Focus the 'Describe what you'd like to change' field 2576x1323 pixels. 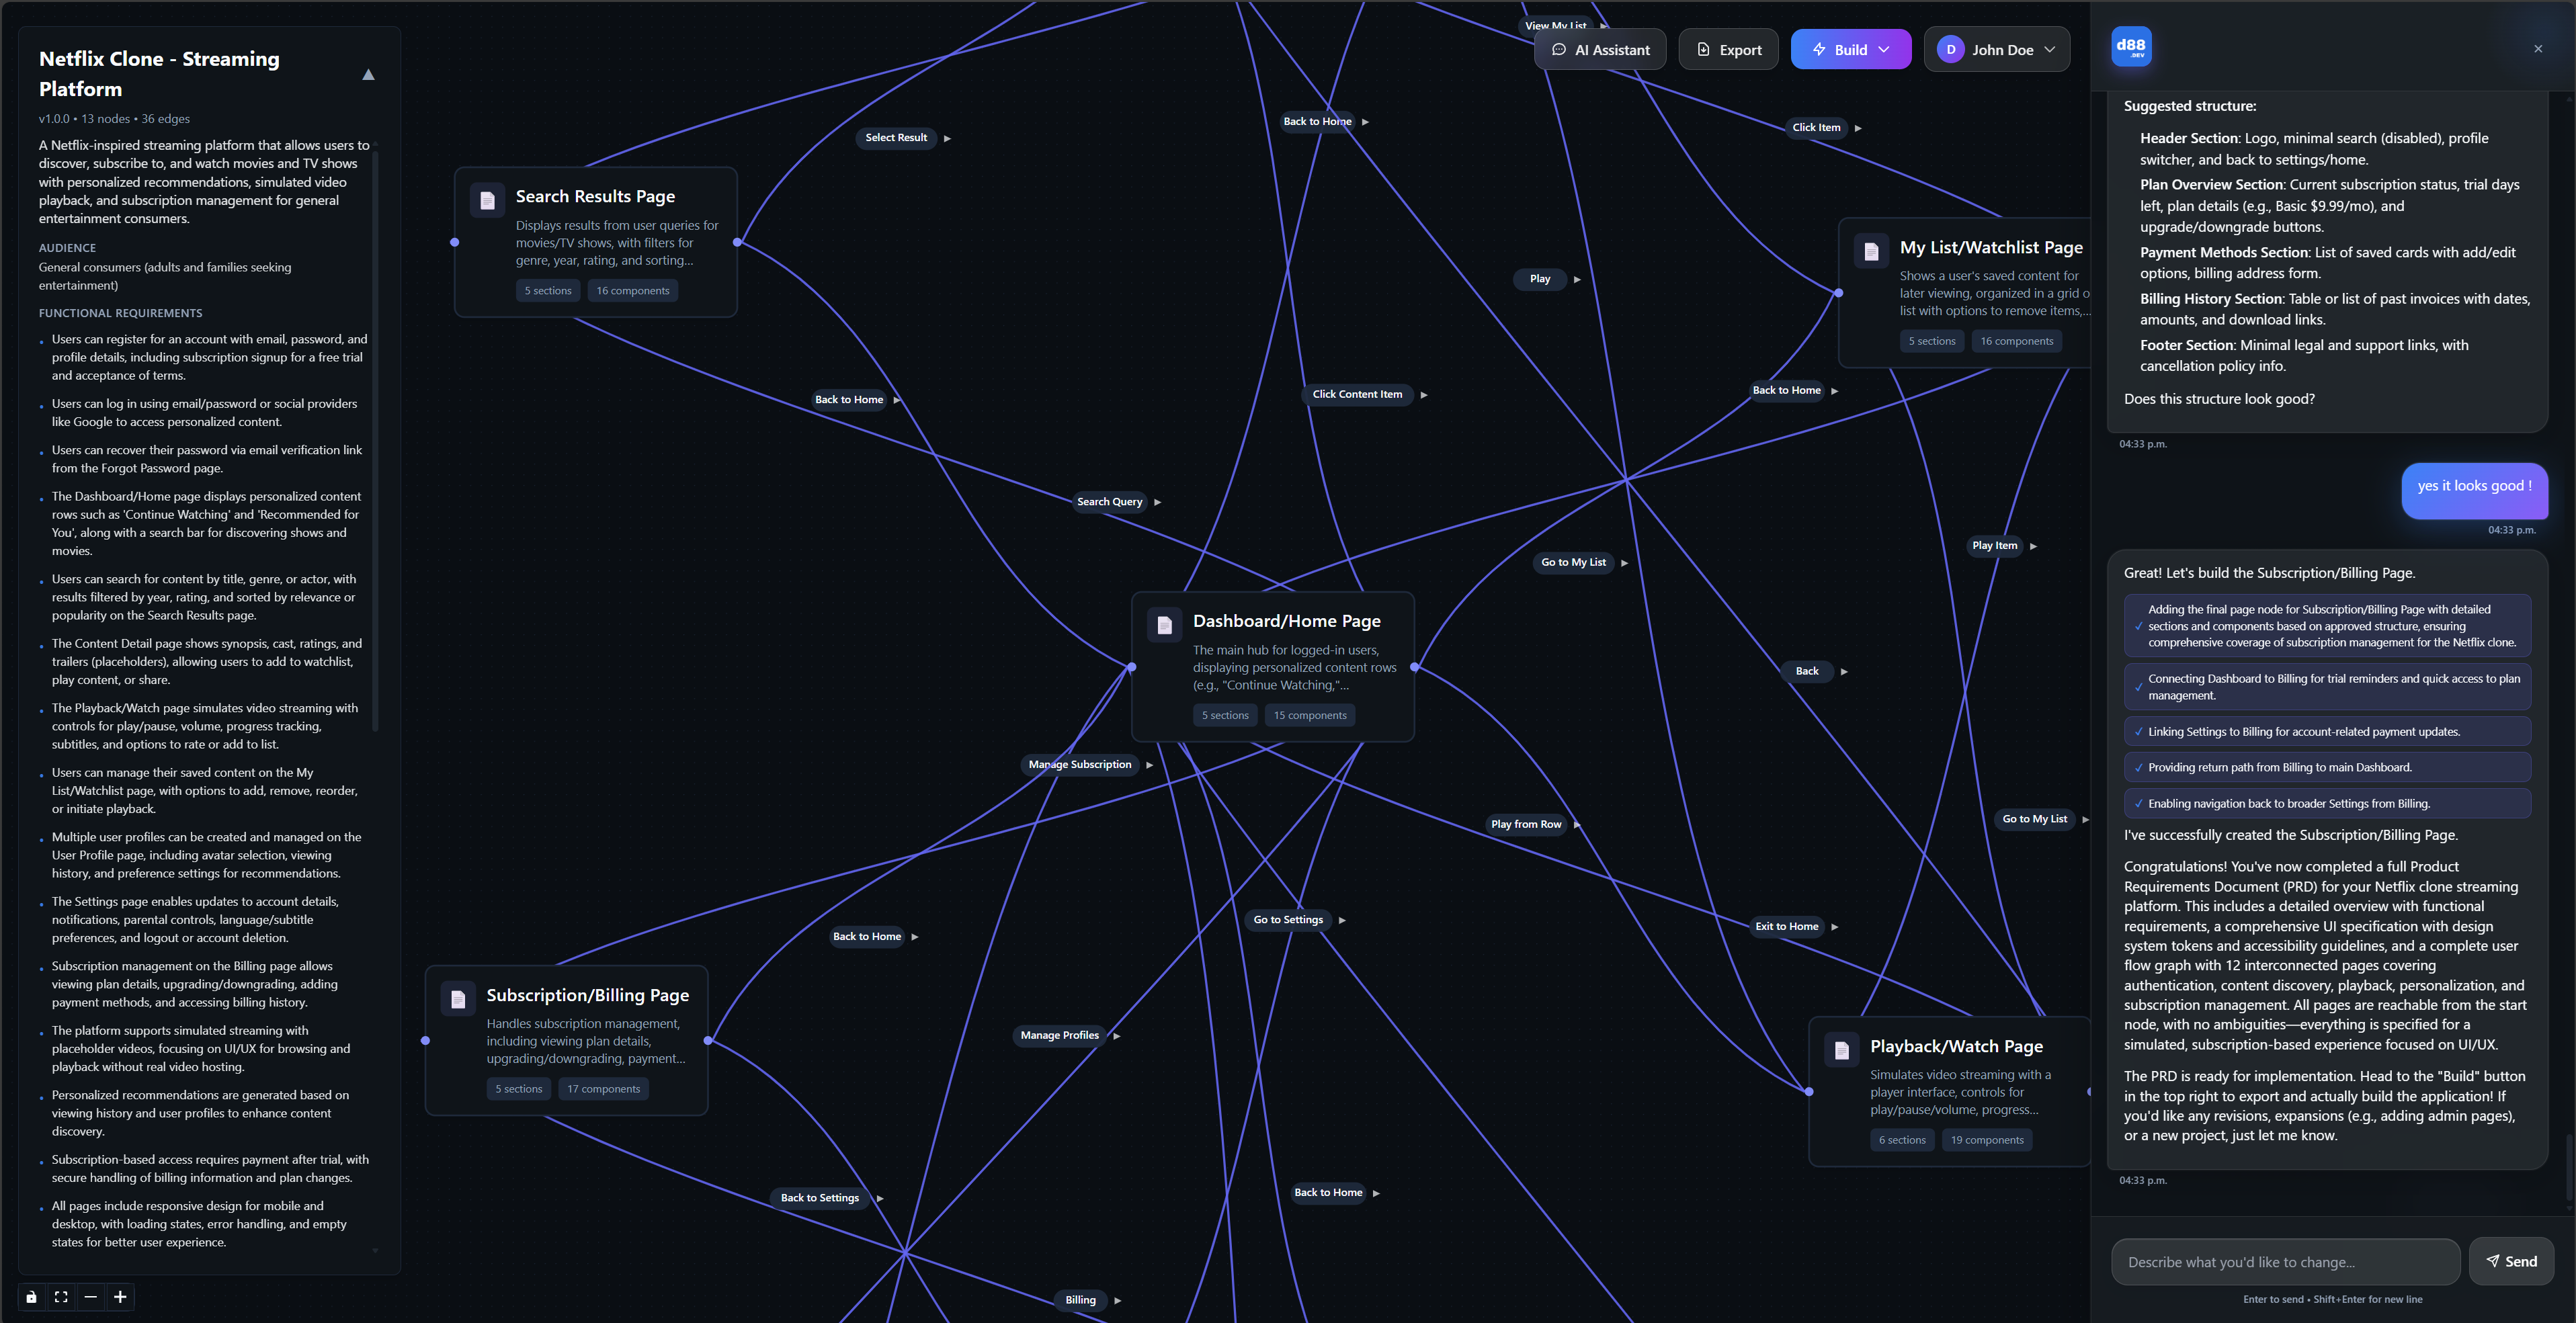2285,1262
